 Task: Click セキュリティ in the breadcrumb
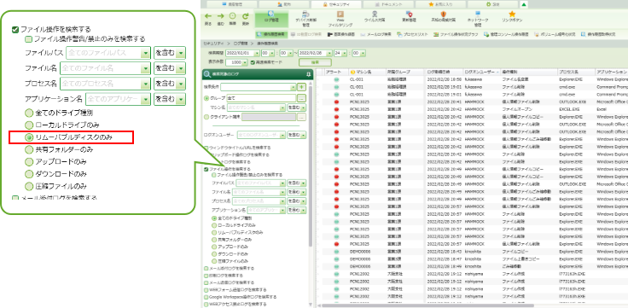[x=213, y=43]
